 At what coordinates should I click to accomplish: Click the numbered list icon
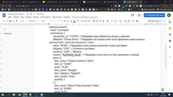tap(120, 21)
